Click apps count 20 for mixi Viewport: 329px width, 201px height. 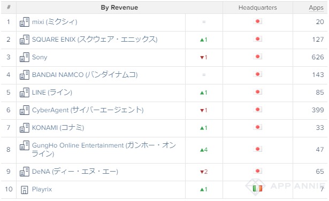320,22
